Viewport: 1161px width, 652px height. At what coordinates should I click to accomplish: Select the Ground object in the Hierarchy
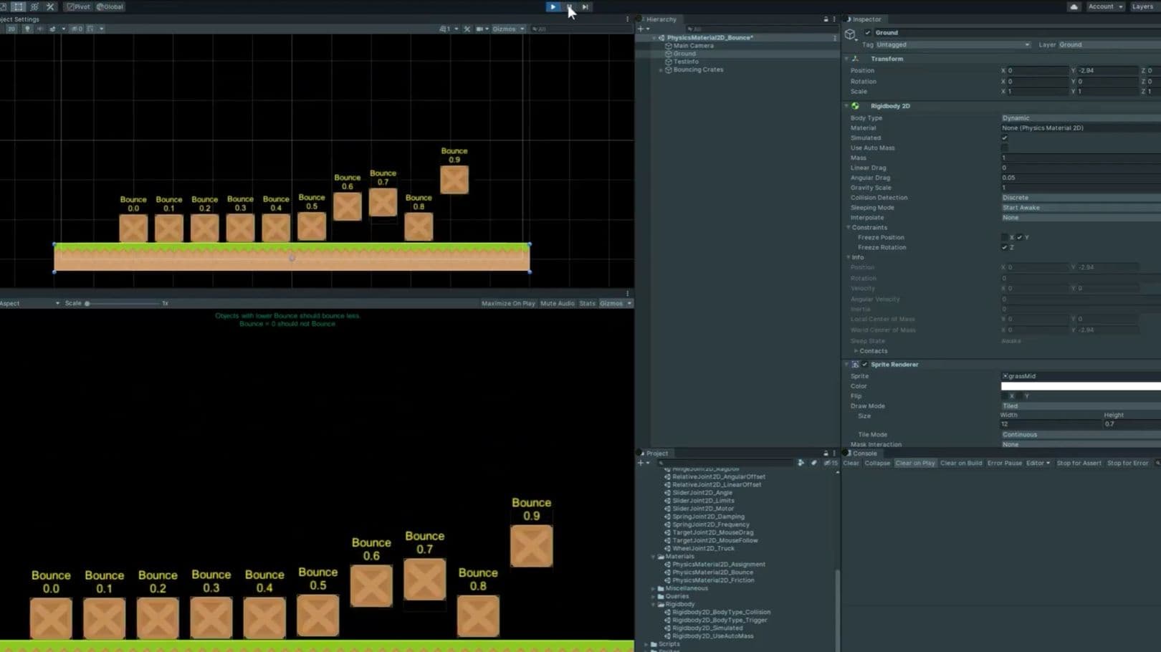click(684, 53)
